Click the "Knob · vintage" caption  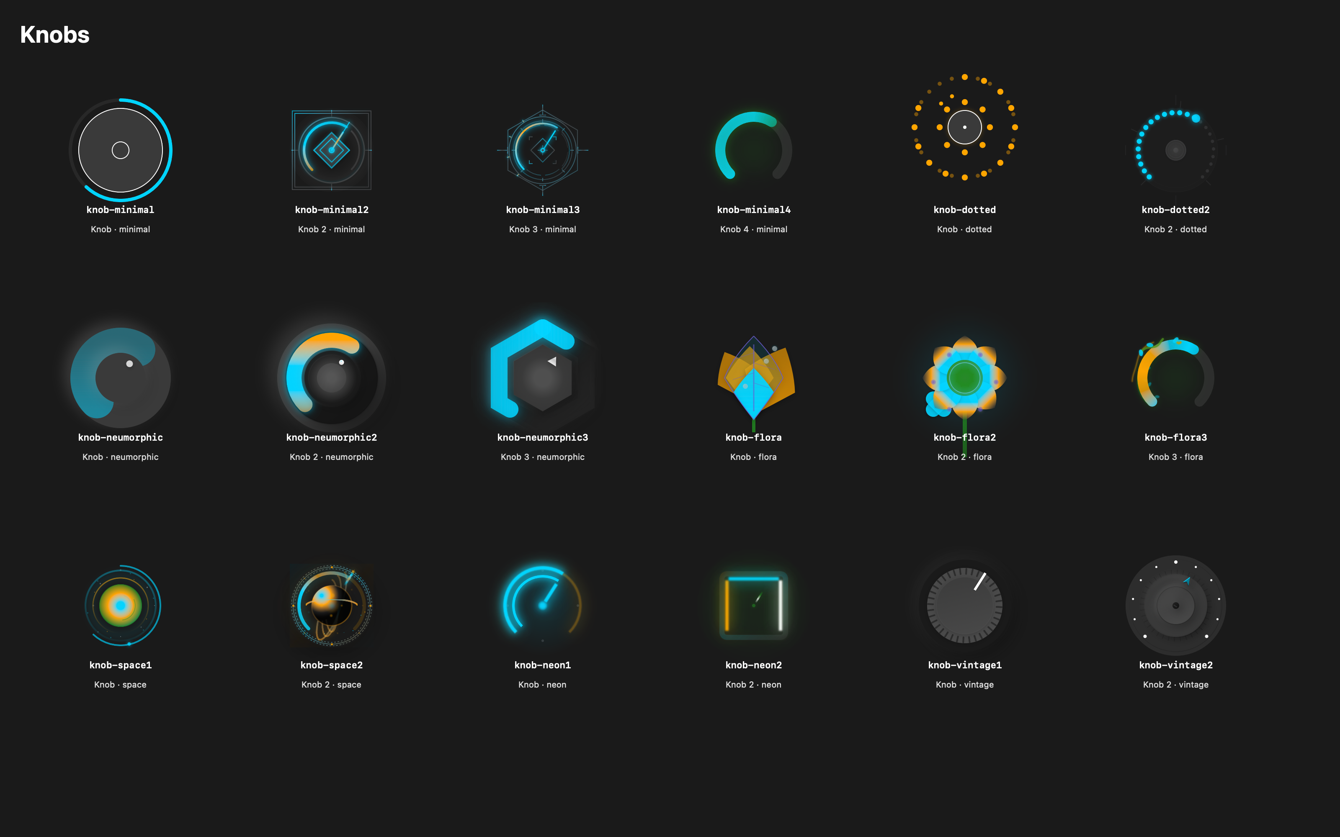(x=964, y=685)
